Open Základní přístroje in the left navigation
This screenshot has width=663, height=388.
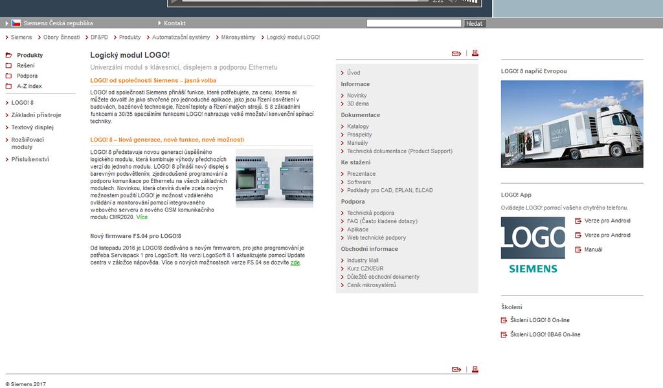(x=36, y=115)
